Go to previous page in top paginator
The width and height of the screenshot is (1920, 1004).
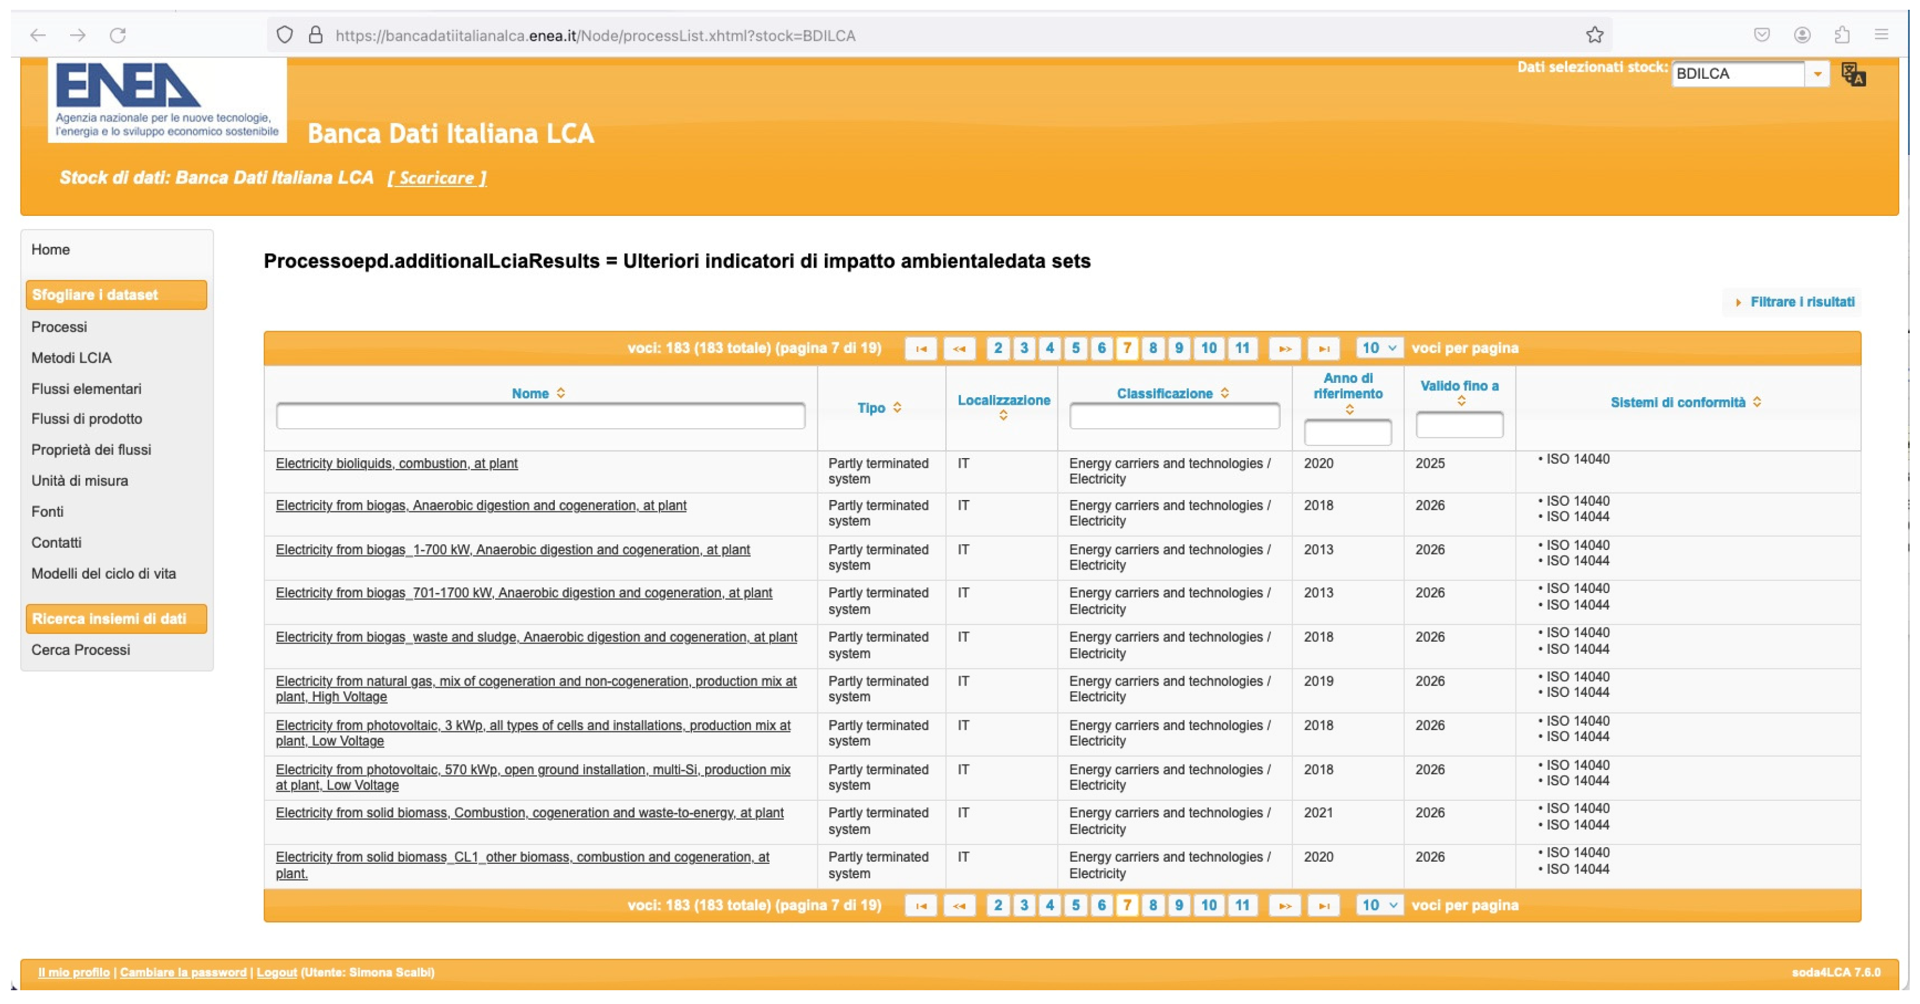point(959,348)
